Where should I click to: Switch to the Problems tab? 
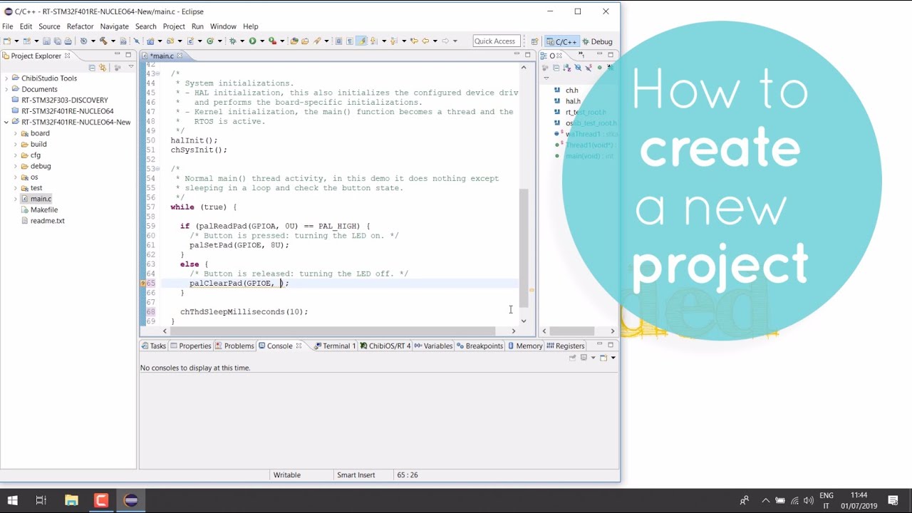[x=234, y=346]
